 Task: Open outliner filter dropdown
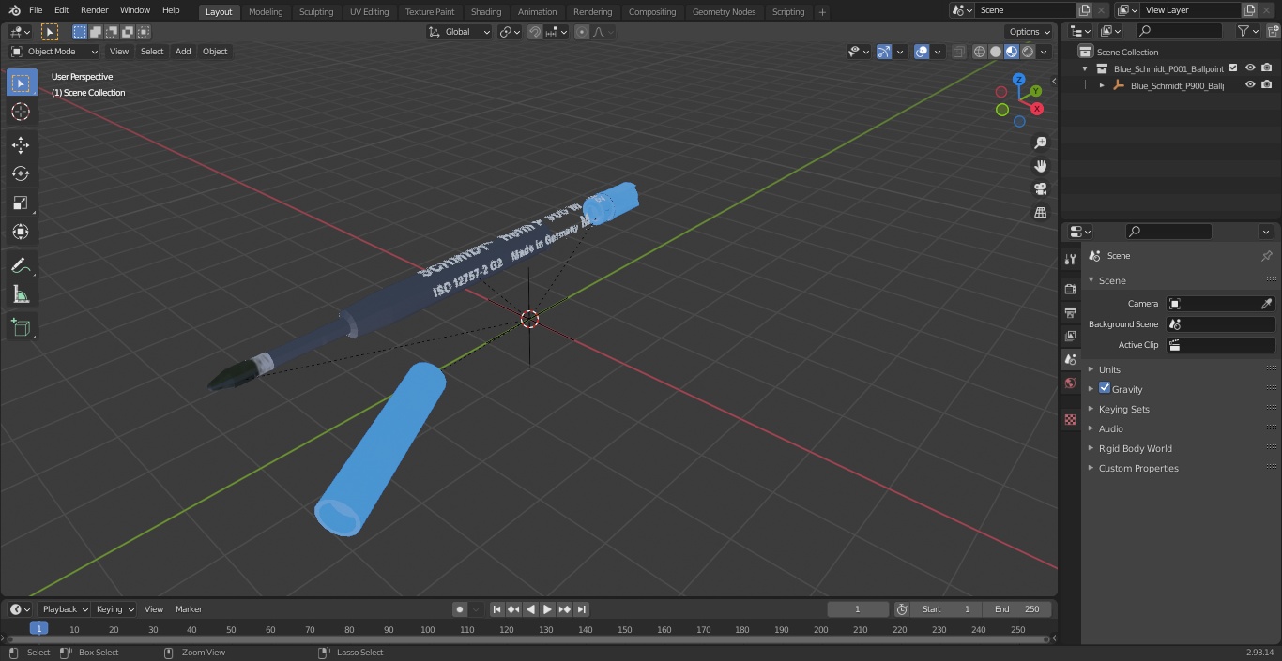click(x=1248, y=32)
